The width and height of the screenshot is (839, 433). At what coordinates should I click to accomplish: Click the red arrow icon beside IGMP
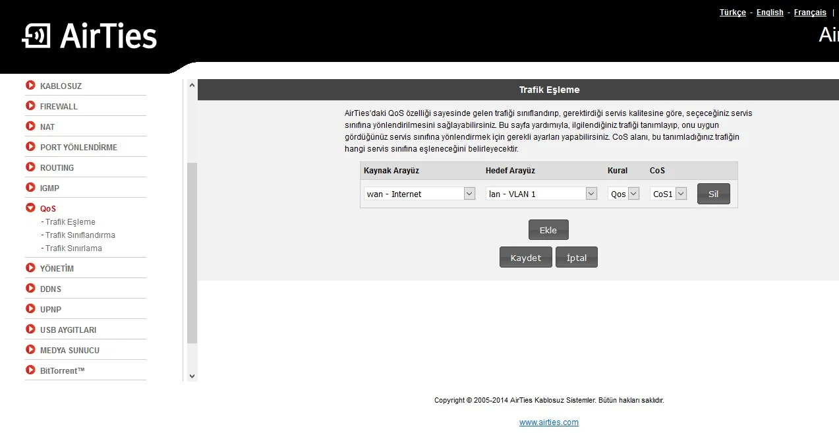point(30,187)
